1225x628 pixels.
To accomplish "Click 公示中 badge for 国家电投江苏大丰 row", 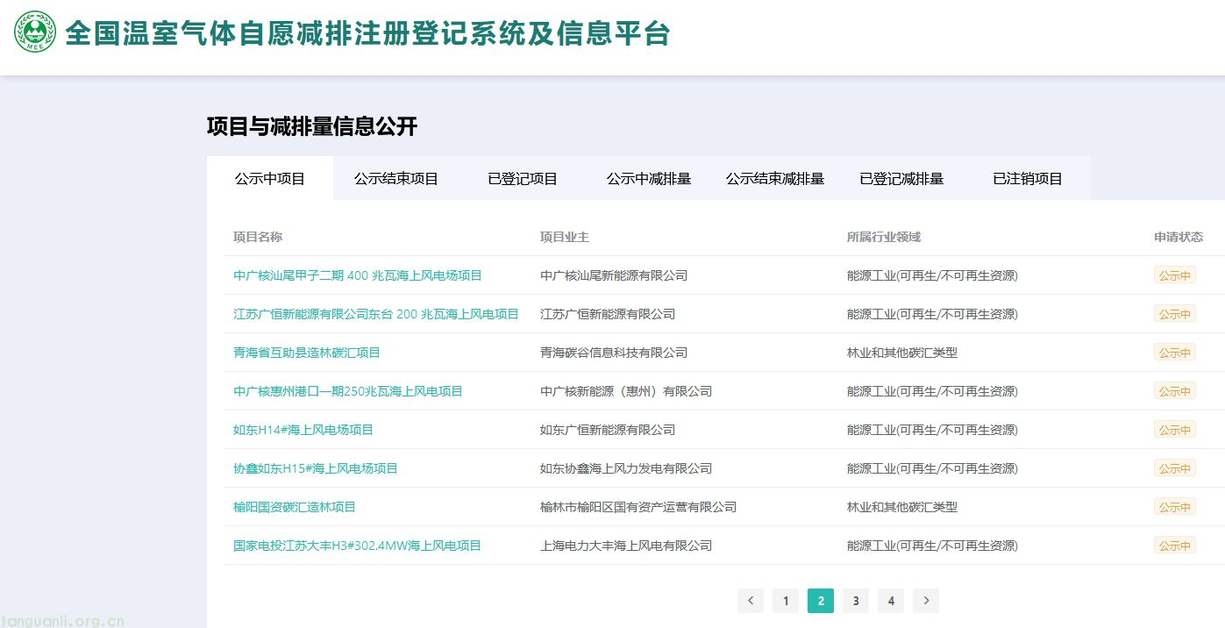I will point(1175,546).
